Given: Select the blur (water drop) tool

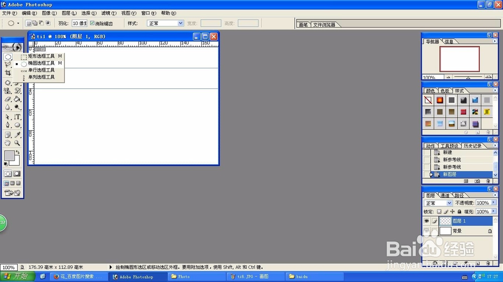Looking at the screenshot, I should (8, 107).
